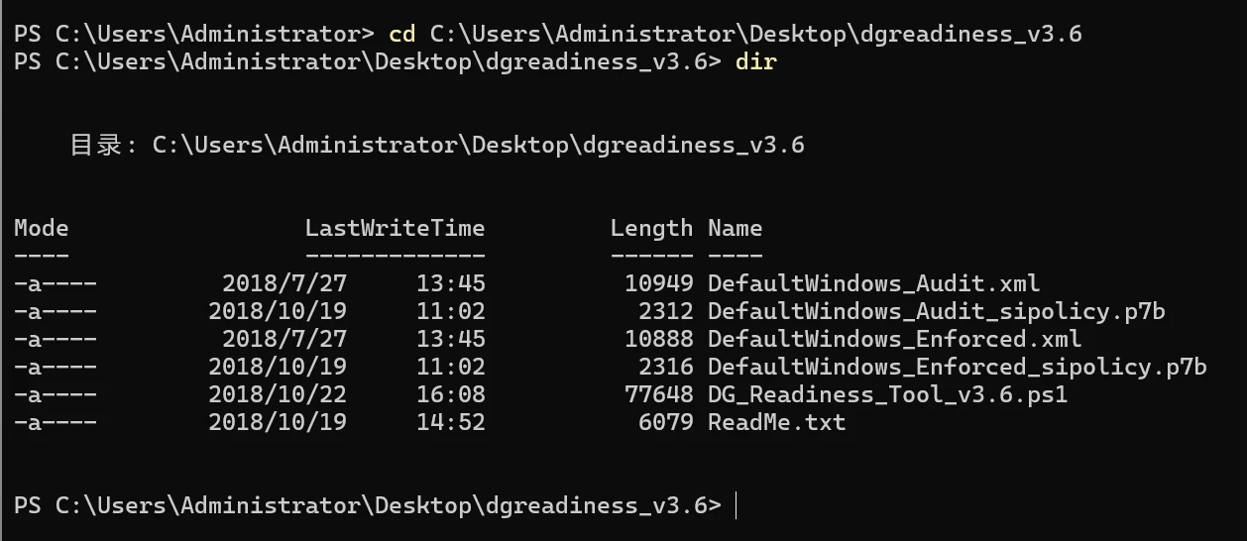This screenshot has height=541, width=1247.
Task: Click the dir command text
Action: click(x=755, y=61)
